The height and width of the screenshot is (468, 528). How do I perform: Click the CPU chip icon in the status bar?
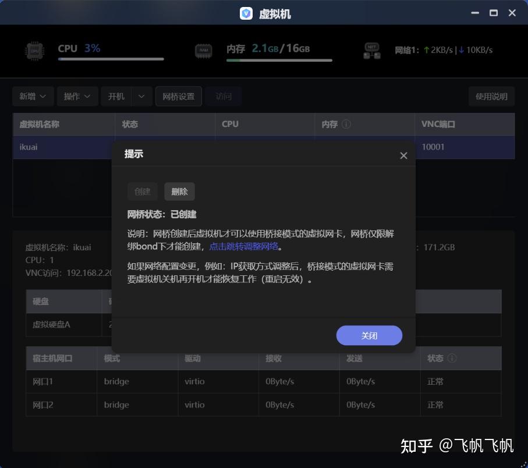tap(34, 51)
